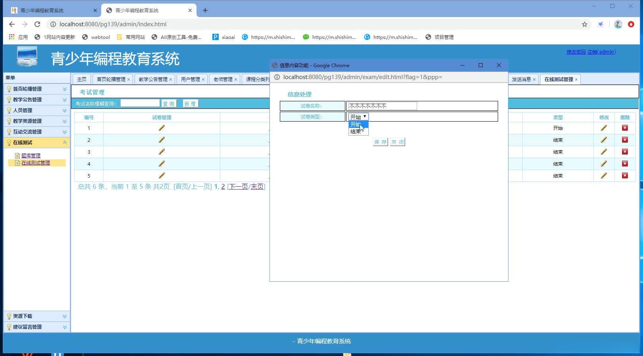Edit exam paper for row 2
The image size is (643, 356).
tap(162, 140)
